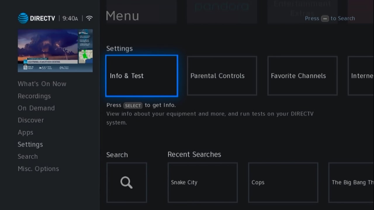Open Parental Controls
374x210 pixels.
222,76
